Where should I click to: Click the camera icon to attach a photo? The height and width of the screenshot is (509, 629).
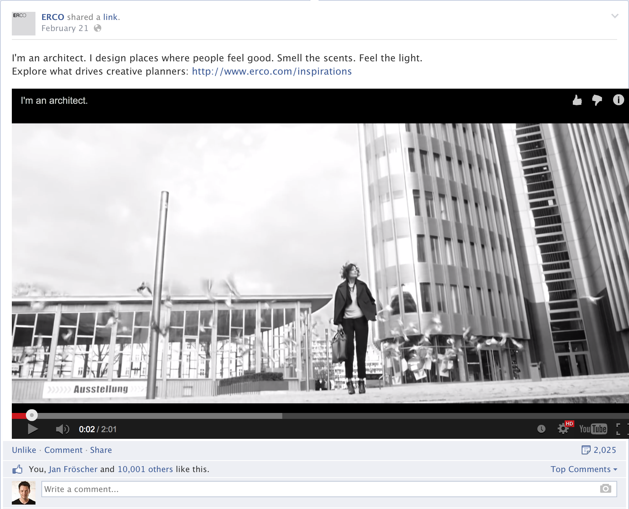tap(605, 489)
